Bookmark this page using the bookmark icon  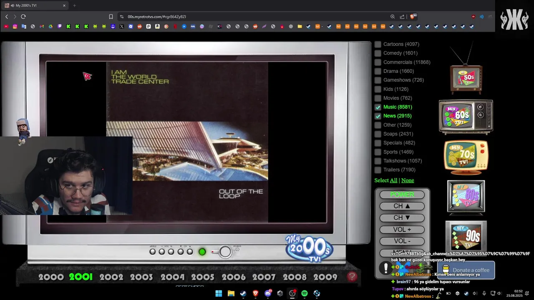pos(111,17)
